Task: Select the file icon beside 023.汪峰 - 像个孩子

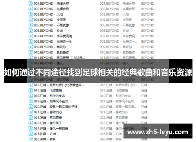Action: click(x=31, y=123)
